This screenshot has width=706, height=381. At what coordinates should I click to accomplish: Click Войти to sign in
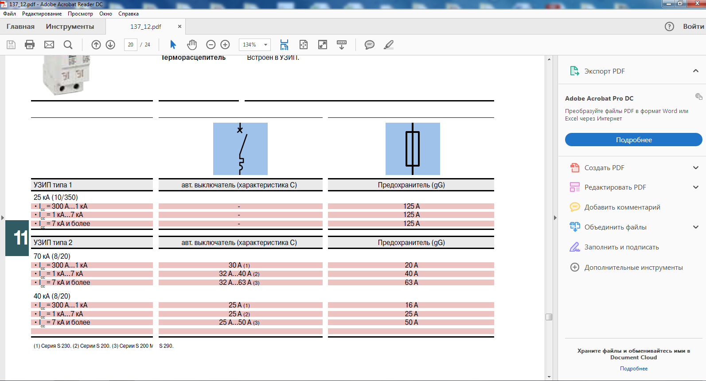coord(693,27)
